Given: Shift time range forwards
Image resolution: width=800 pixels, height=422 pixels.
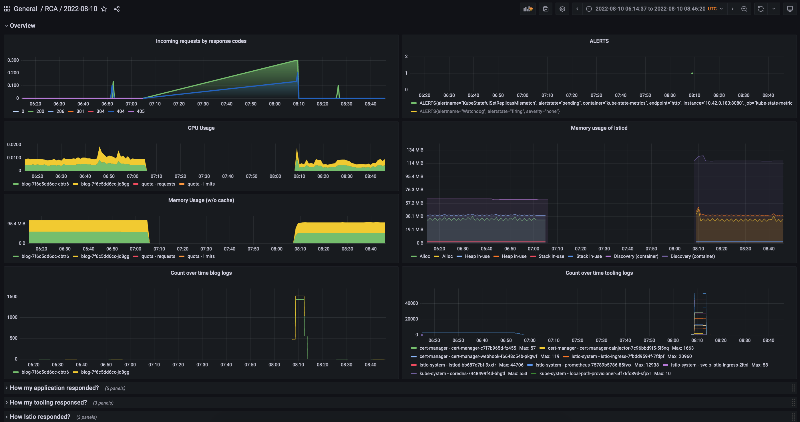Looking at the screenshot, I should tap(732, 9).
